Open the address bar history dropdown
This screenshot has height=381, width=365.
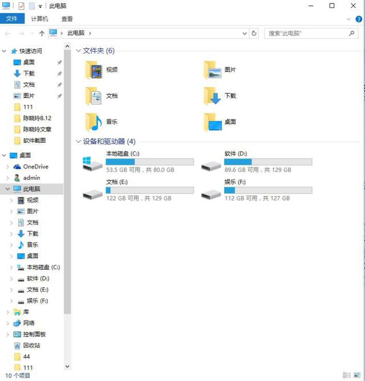coord(245,33)
